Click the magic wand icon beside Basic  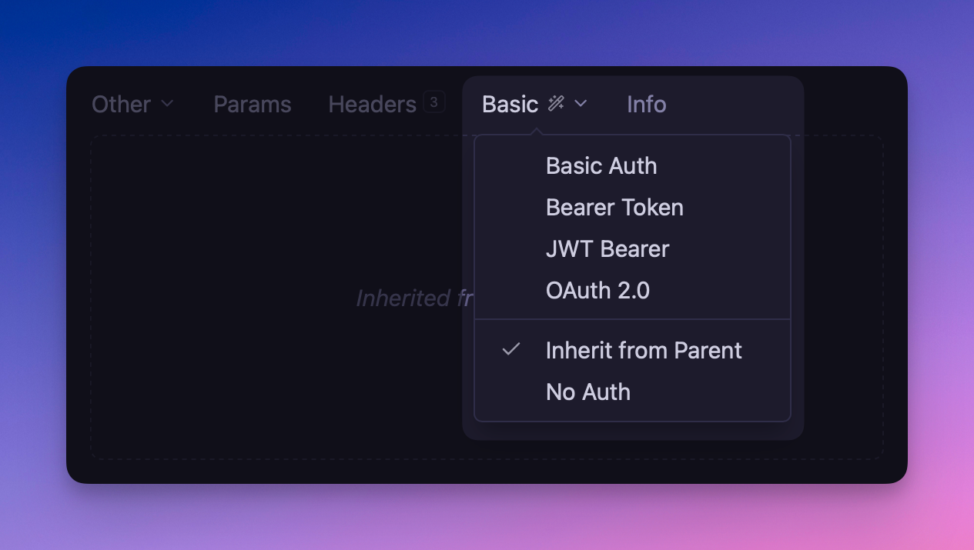pos(556,103)
